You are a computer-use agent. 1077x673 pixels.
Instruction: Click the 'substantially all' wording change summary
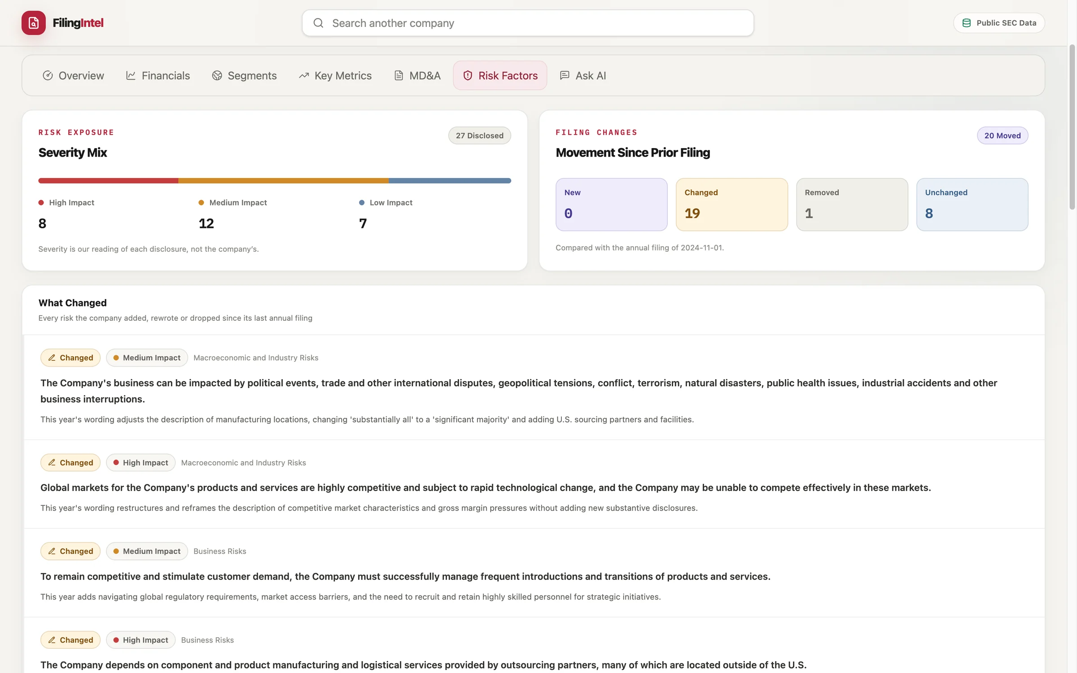(367, 420)
